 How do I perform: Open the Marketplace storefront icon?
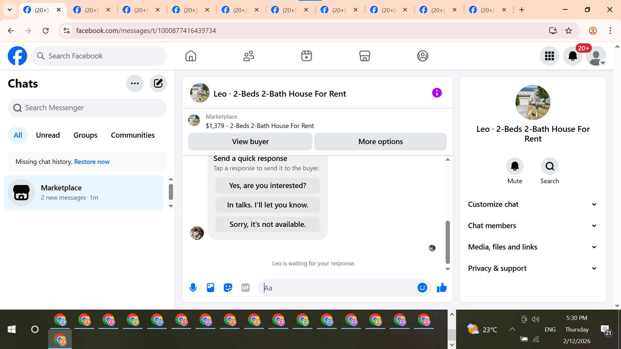click(x=365, y=56)
